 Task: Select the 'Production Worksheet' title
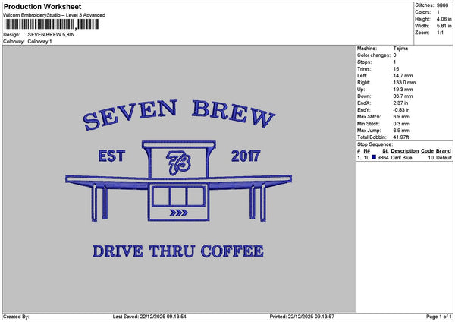[42, 6]
